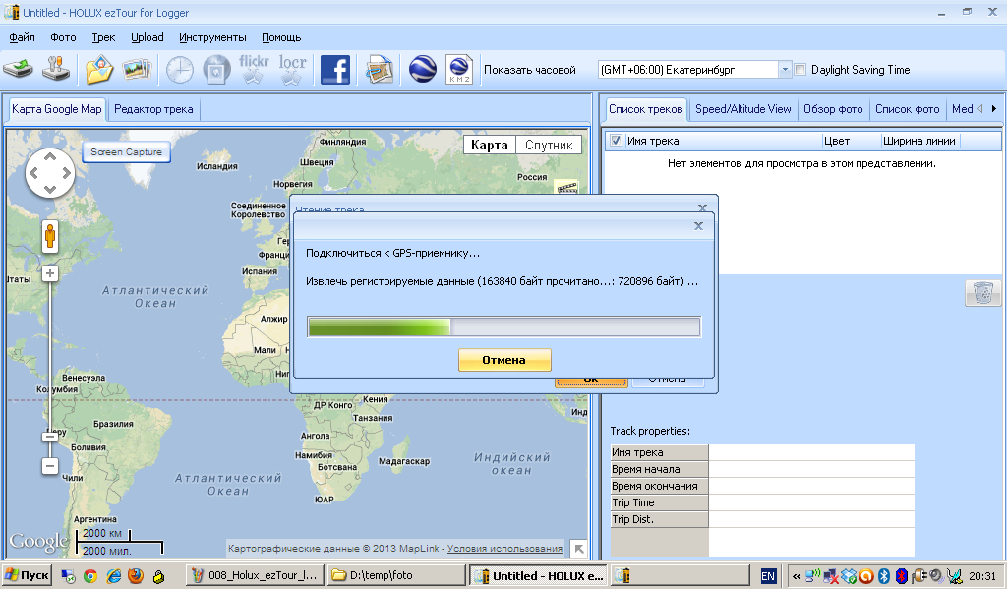1007x590 pixels.
Task: Open the device configuration tools icon
Action: click(56, 69)
